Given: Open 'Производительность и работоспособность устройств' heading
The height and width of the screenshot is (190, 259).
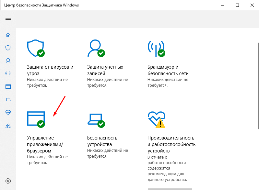Looking at the screenshot, I should [171, 144].
